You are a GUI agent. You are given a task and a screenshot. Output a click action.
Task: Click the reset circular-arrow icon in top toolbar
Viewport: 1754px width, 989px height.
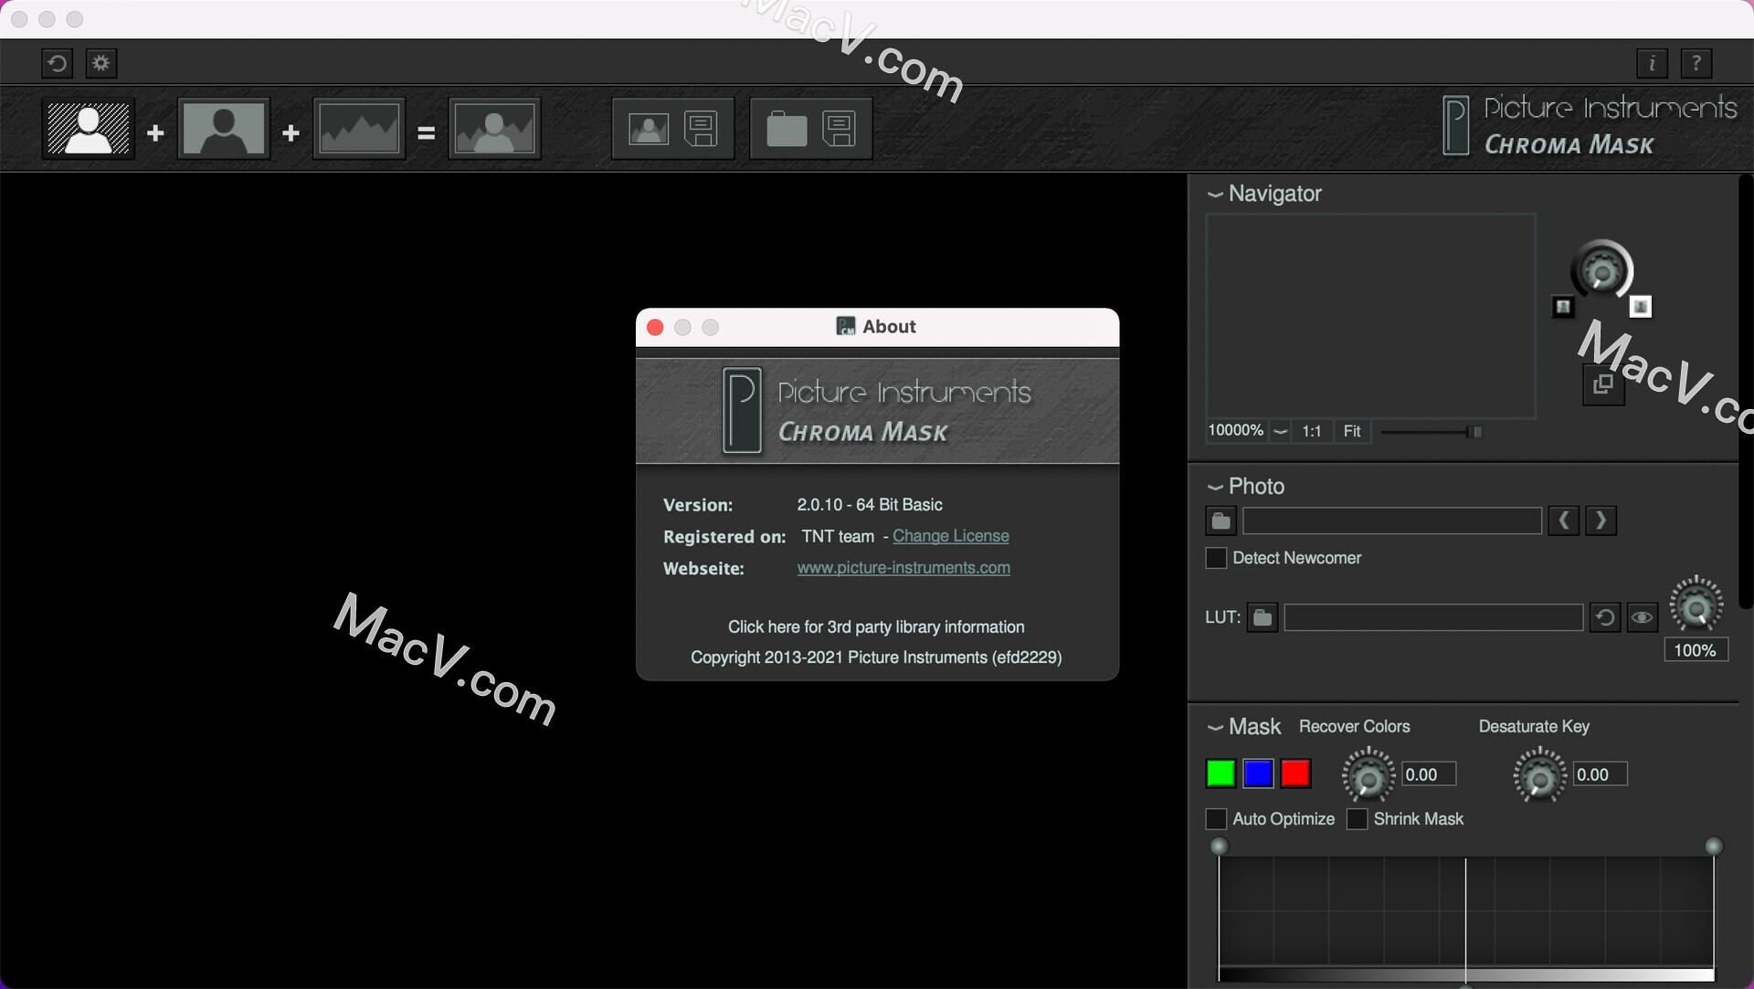[x=57, y=63]
